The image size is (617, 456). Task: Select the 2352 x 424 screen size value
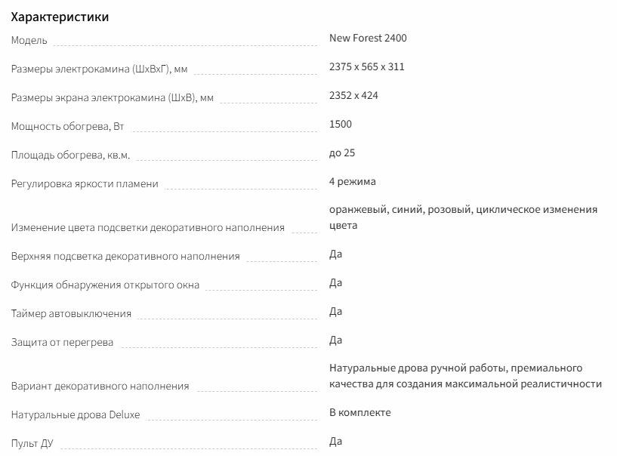353,95
